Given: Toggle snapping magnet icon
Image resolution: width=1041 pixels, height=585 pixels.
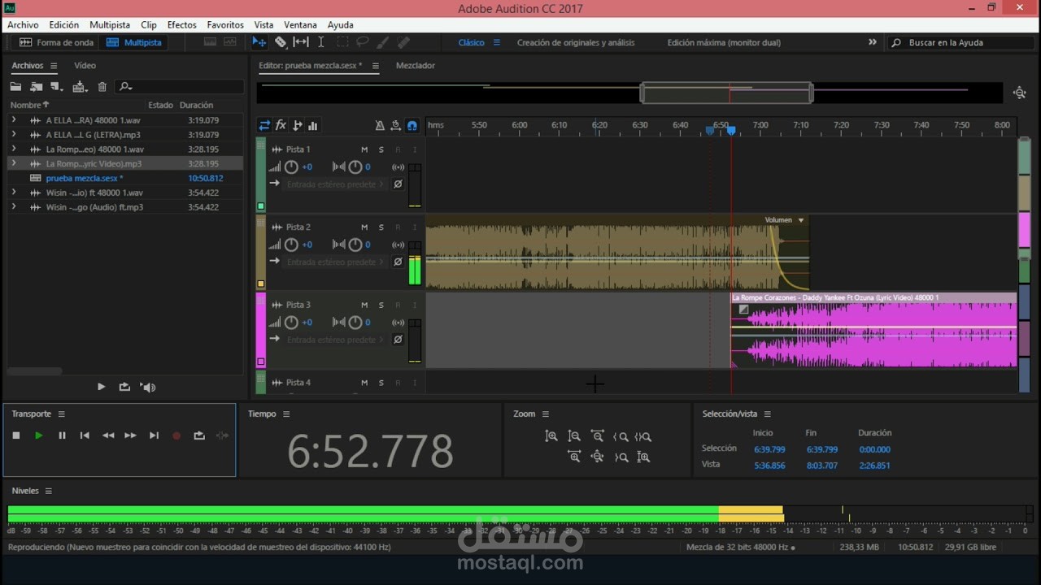Looking at the screenshot, I should click(412, 125).
